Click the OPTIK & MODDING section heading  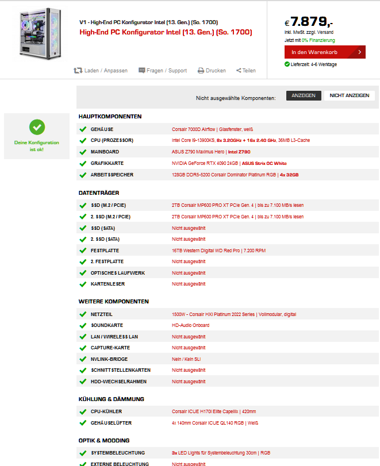click(x=104, y=441)
